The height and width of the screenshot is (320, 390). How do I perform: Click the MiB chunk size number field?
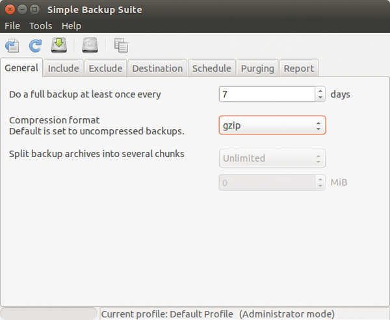coord(267,182)
